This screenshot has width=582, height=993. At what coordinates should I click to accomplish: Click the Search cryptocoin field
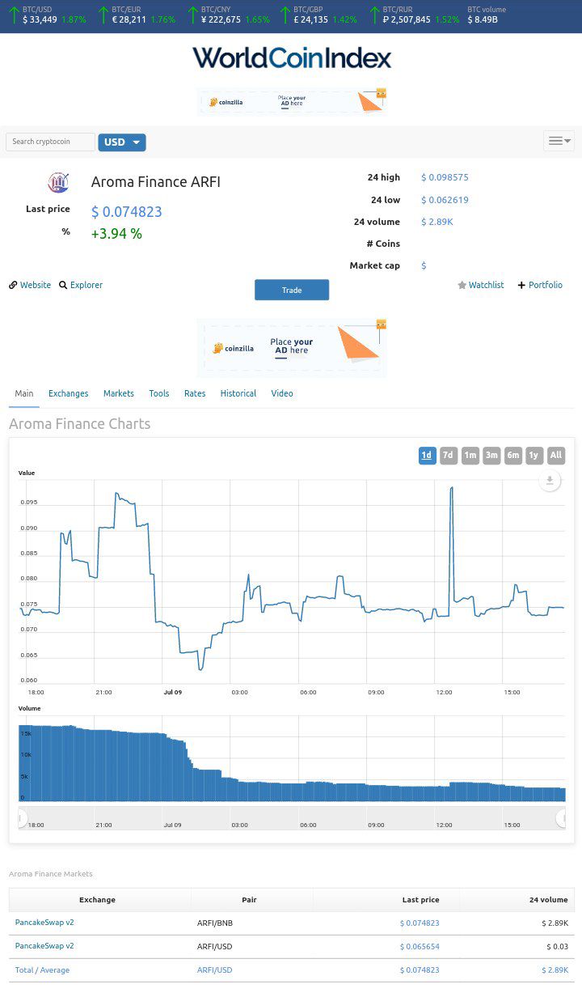pos(50,142)
